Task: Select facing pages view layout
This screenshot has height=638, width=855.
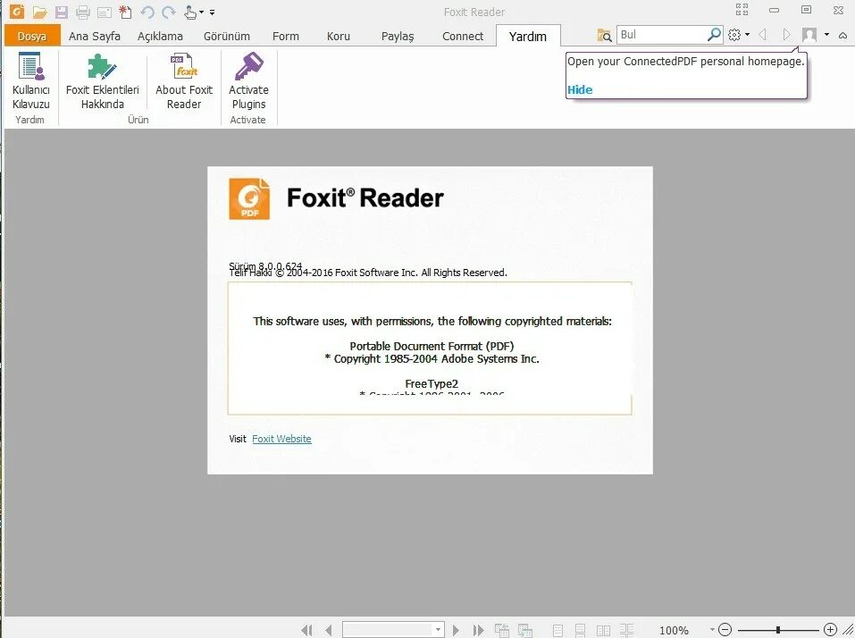Action: pyautogui.click(x=603, y=630)
